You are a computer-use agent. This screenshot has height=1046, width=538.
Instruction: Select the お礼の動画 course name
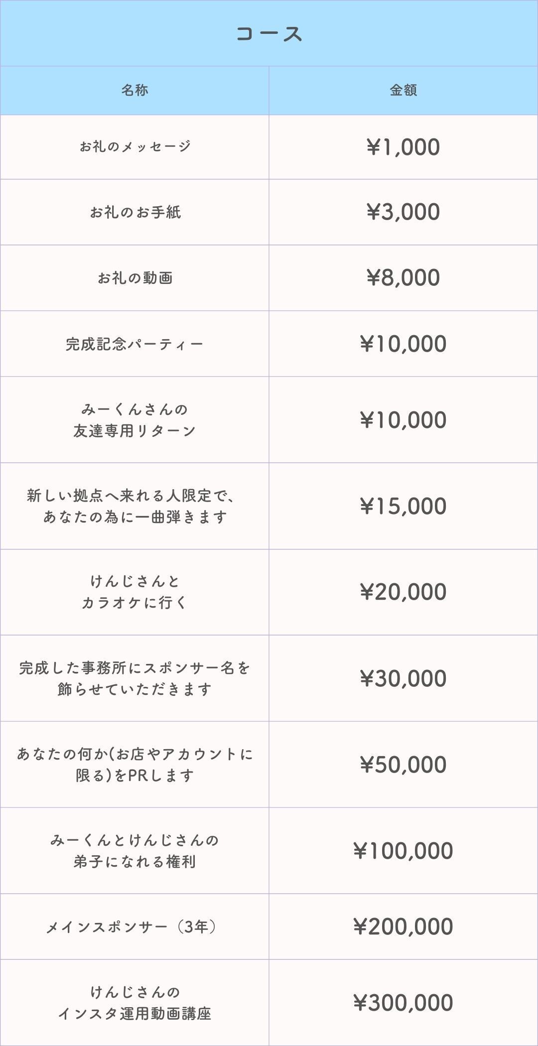pos(134,278)
